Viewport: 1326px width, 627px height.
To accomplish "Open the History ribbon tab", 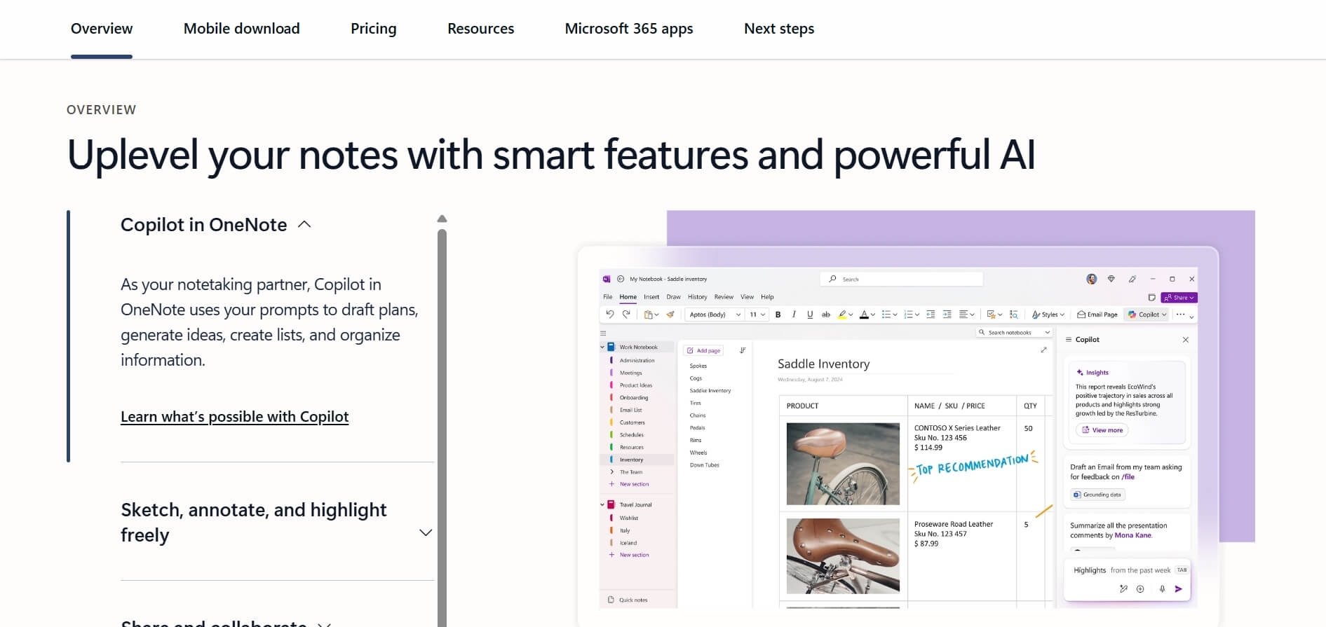I will point(697,297).
